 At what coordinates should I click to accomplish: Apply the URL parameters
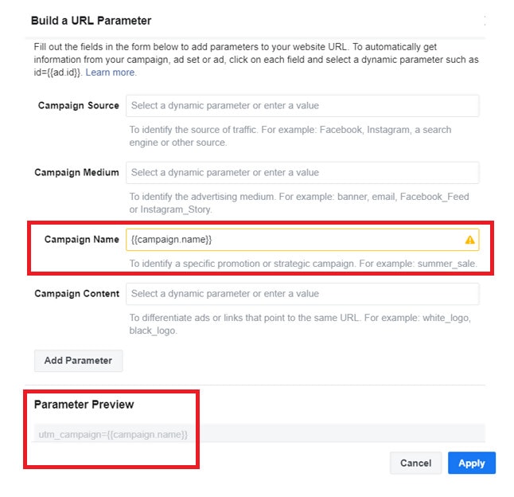[471, 463]
